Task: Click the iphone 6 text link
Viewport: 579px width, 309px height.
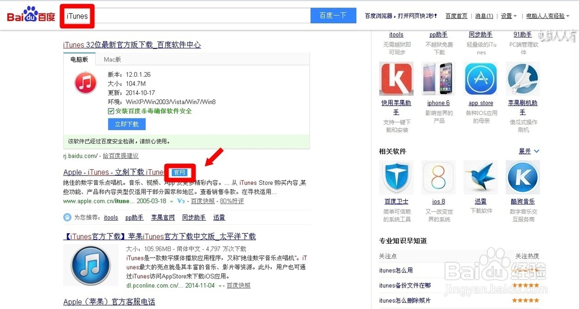Action: [x=438, y=103]
